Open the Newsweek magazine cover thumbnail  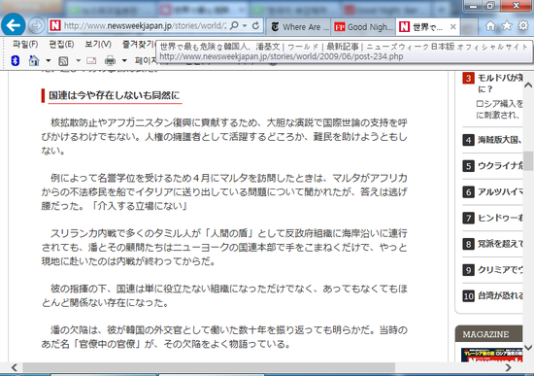pyautogui.click(x=492, y=355)
